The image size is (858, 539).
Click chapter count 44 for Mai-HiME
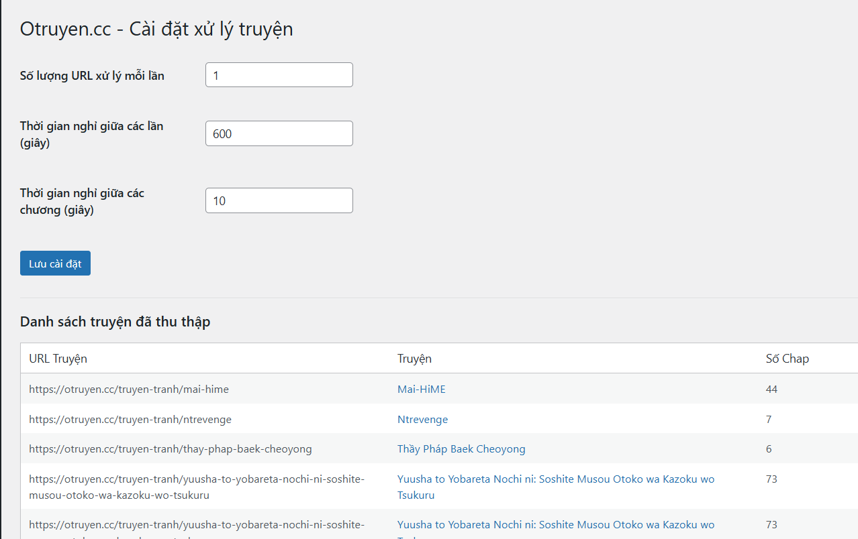[771, 389]
